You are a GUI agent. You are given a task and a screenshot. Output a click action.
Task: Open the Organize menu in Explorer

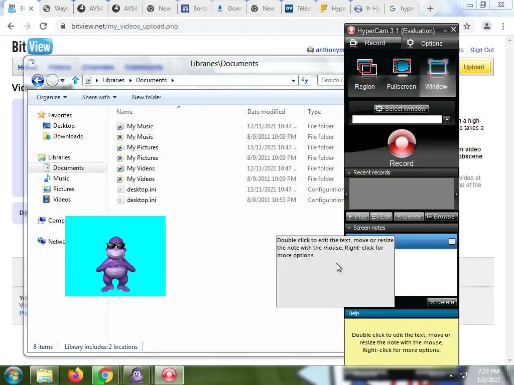(x=52, y=97)
